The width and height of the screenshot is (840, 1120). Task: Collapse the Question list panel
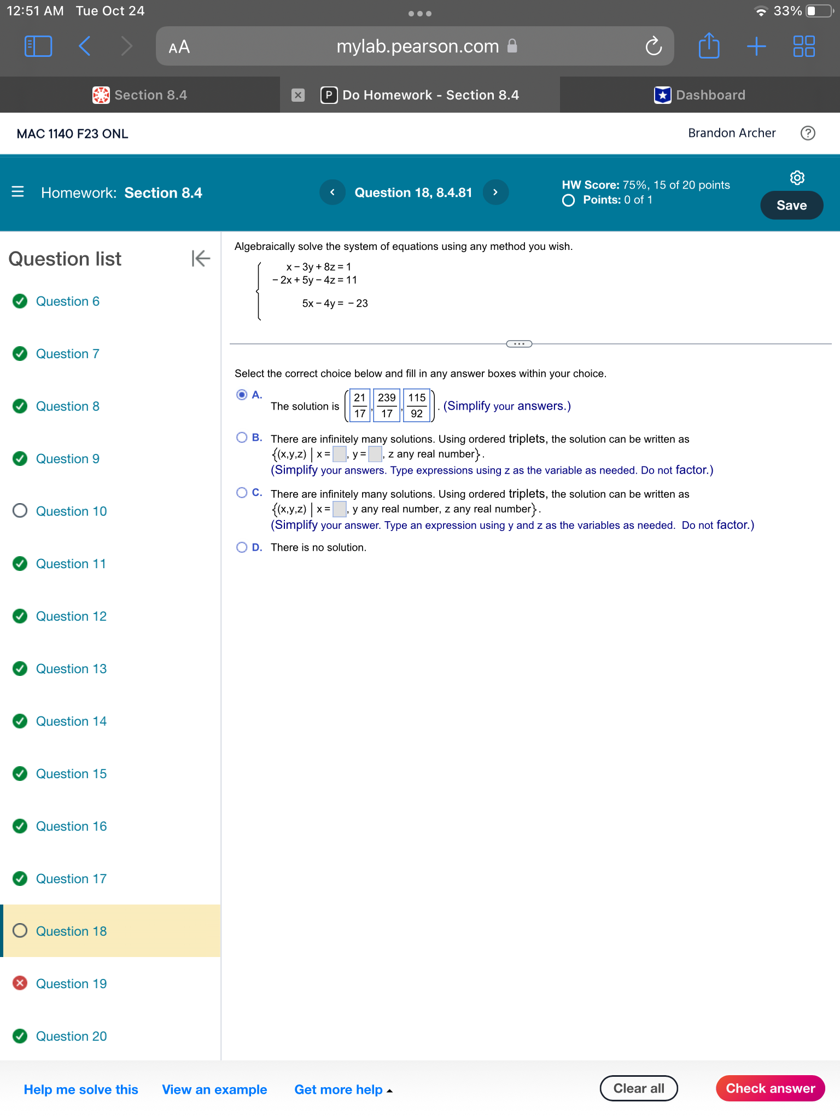pyautogui.click(x=201, y=258)
